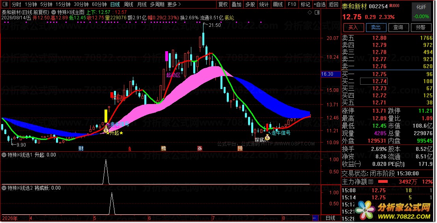Expand 更多 periods menu

174,4
